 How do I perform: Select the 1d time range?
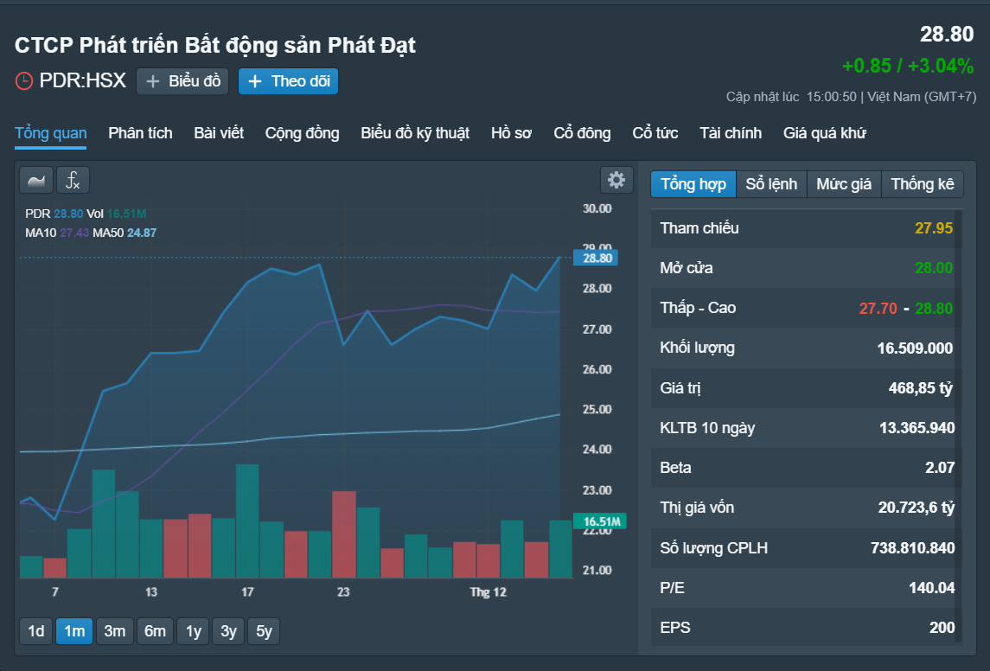pos(36,630)
